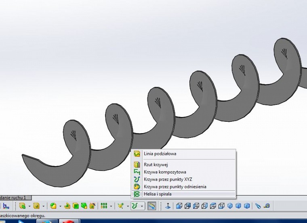Click the Curves toolbar button with green curve
307x223 pixels.
(x=135, y=206)
